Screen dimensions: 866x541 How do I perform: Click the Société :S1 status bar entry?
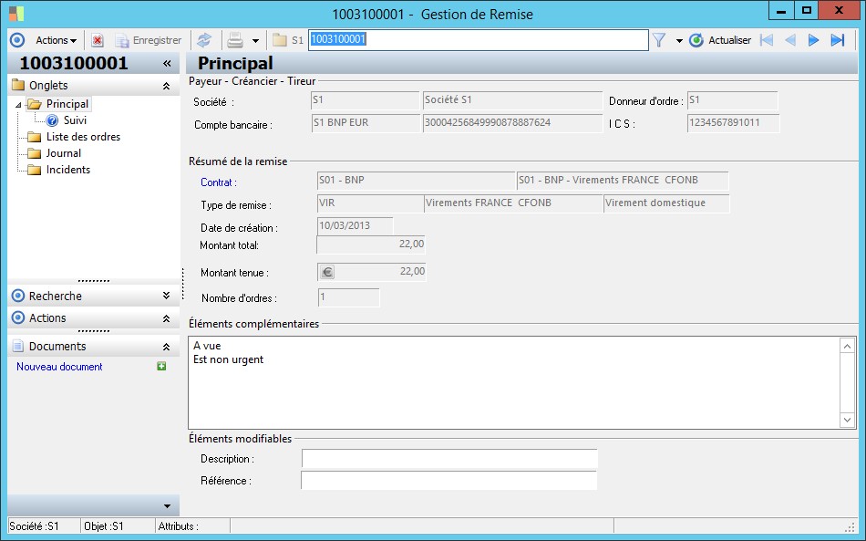(x=35, y=526)
